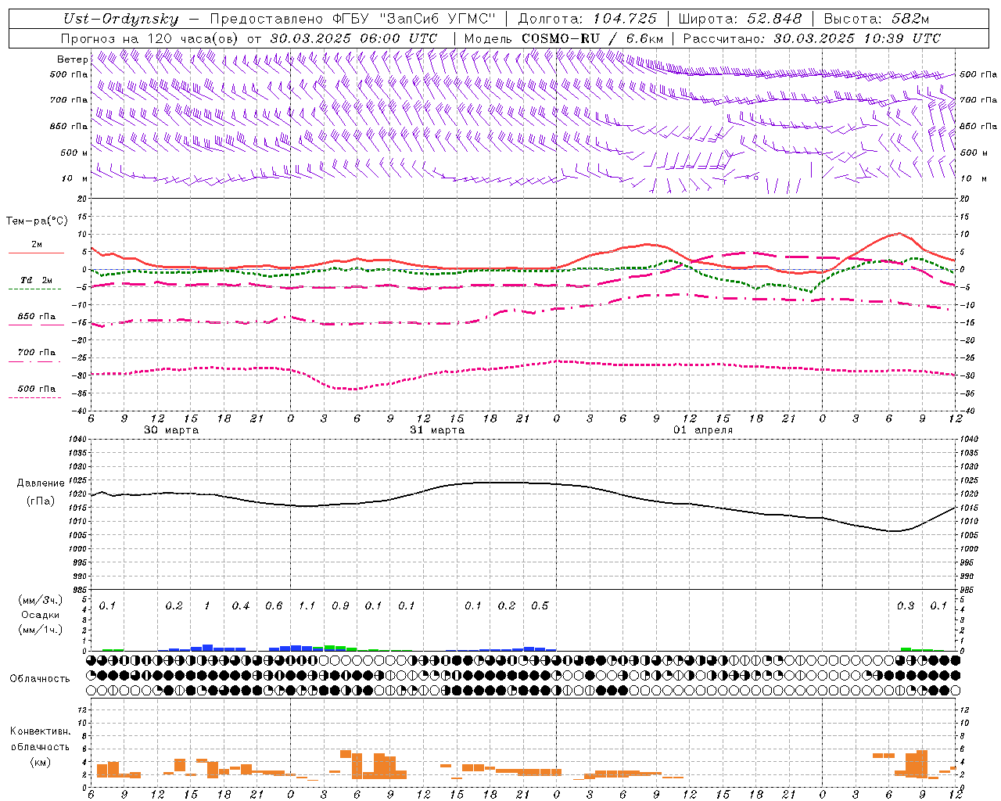Click the '0.9' three-hour precipitation value
The width and height of the screenshot is (1001, 801).
tap(340, 605)
